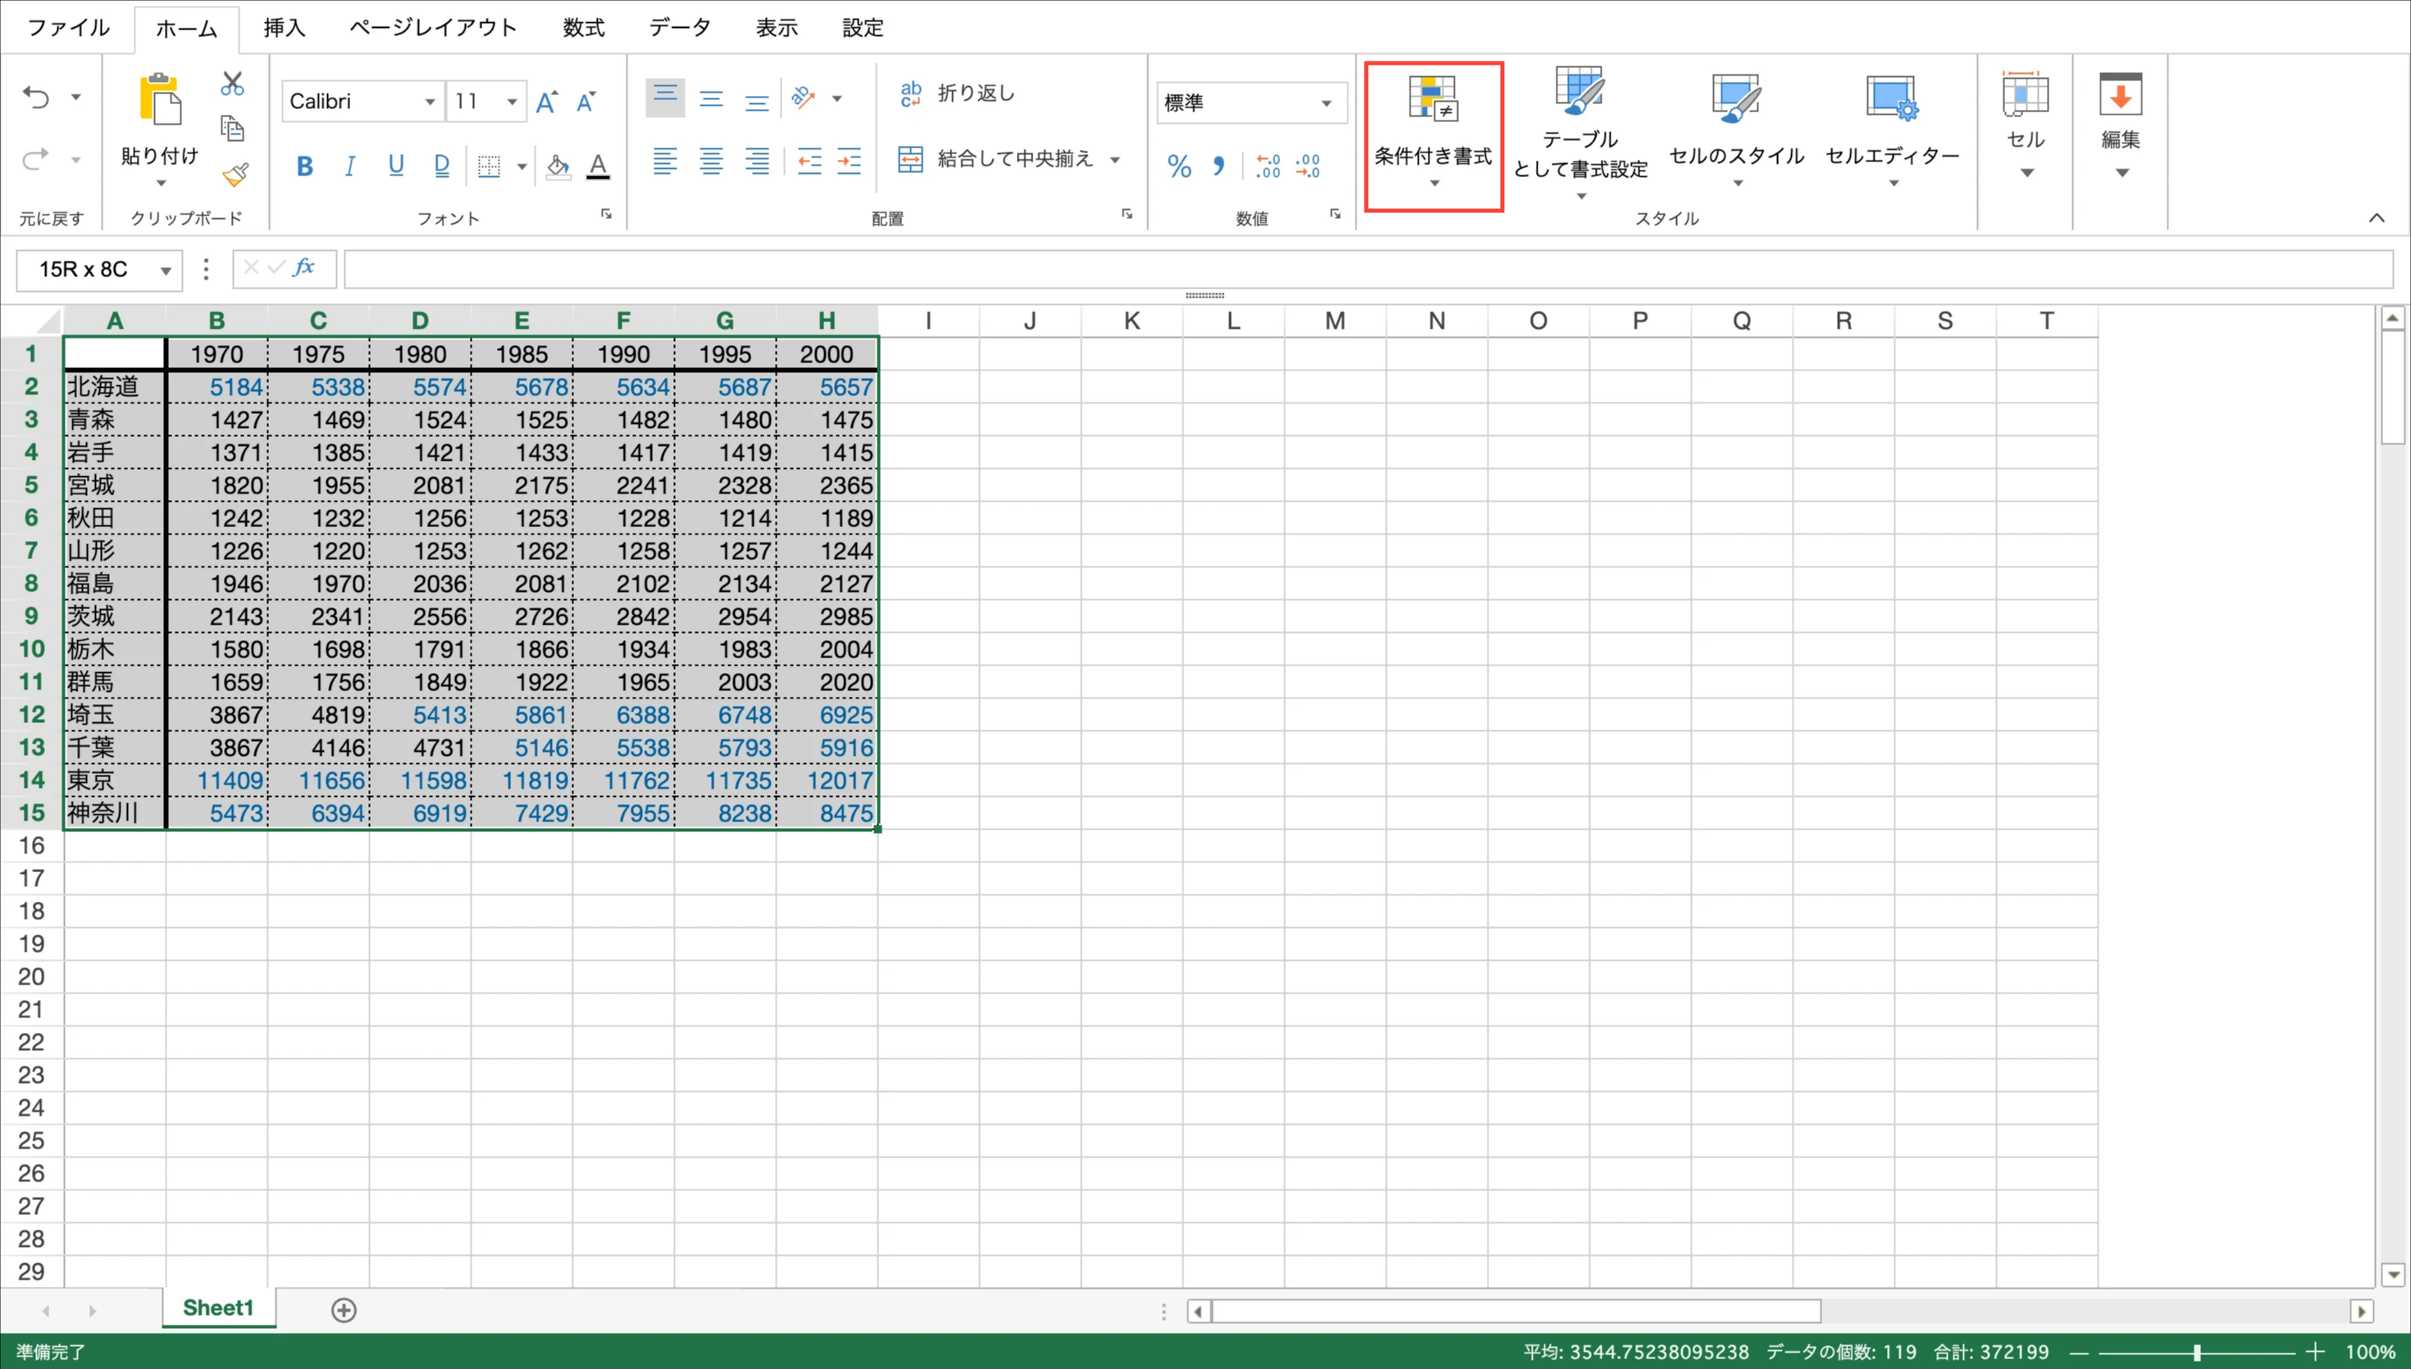Toggle bold formatting
The image size is (2411, 1369).
click(303, 166)
